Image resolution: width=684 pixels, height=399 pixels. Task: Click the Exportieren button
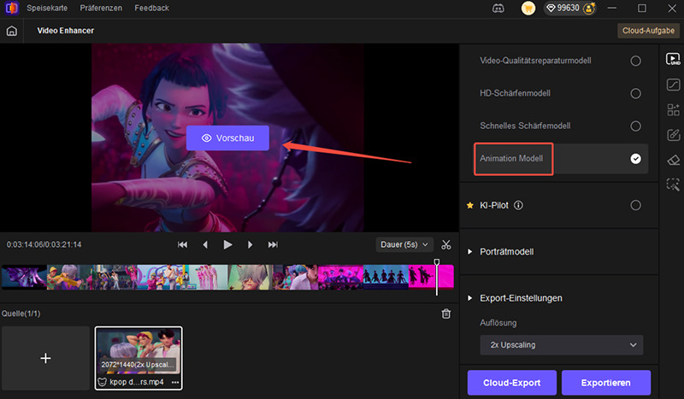click(606, 383)
